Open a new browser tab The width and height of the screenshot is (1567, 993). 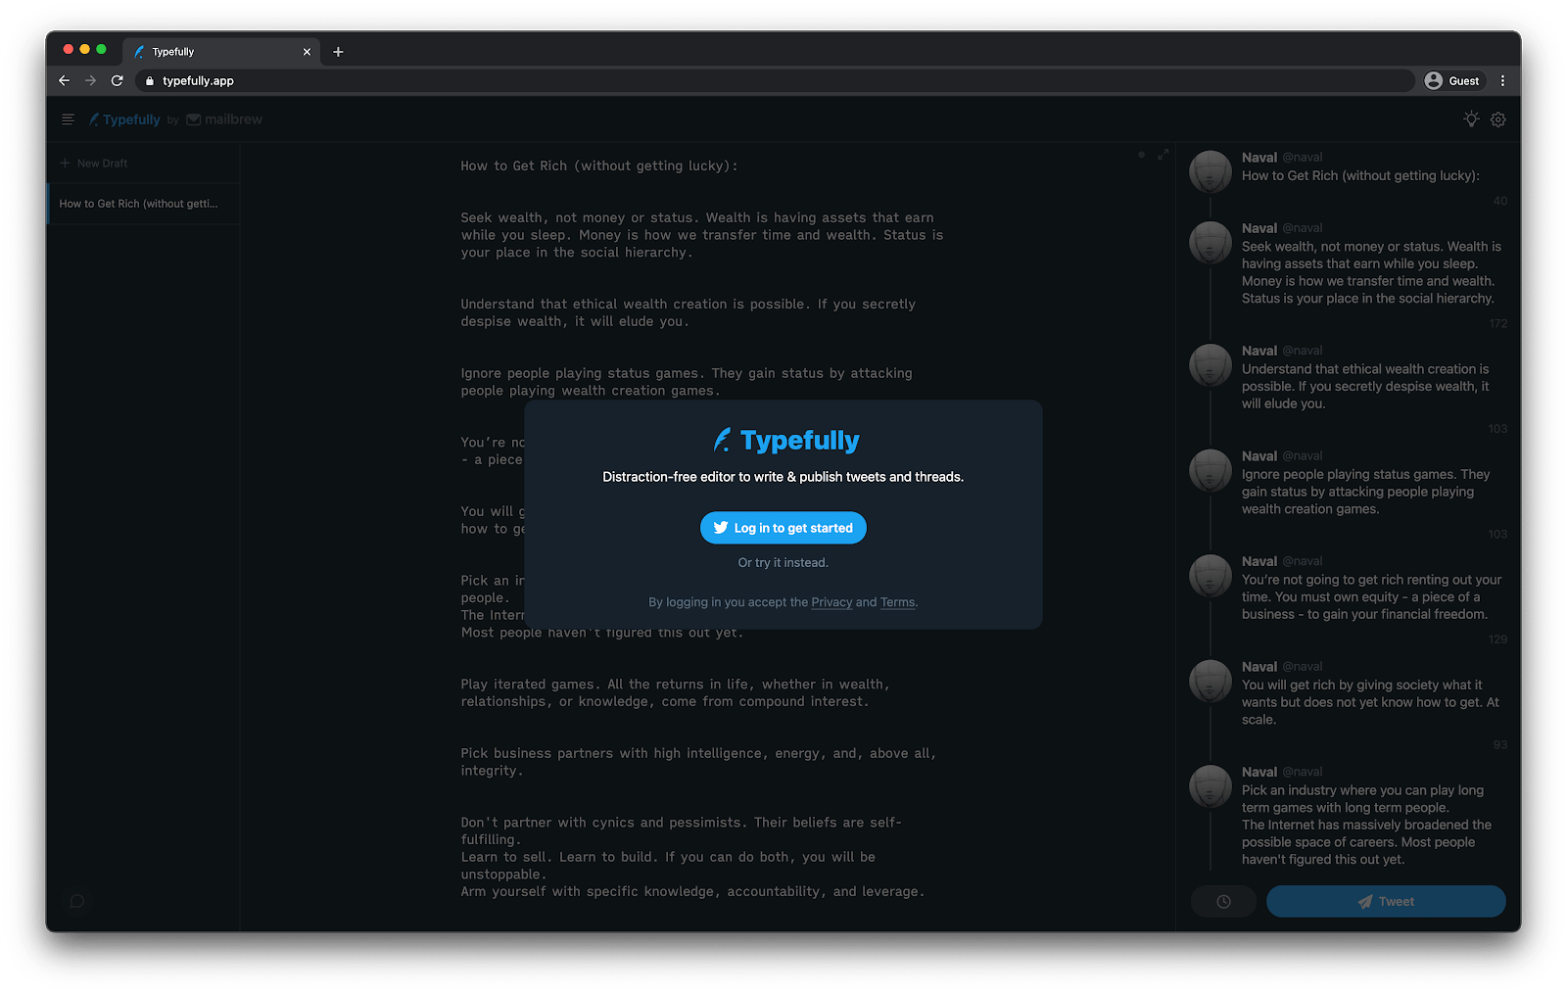338,52
